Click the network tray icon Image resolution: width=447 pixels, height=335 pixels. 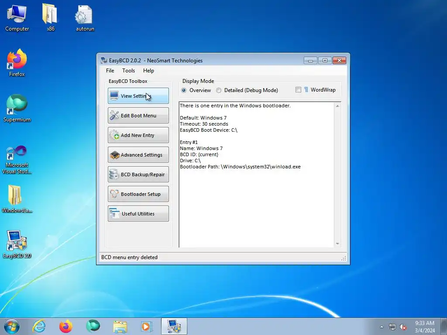pos(392,327)
